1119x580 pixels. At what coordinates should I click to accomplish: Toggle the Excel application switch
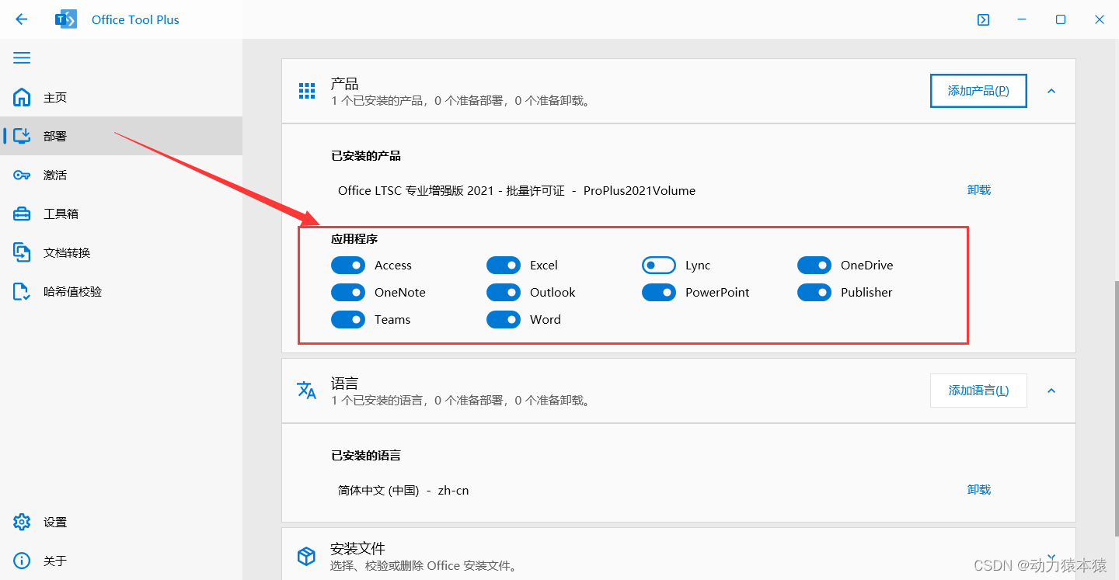click(504, 266)
